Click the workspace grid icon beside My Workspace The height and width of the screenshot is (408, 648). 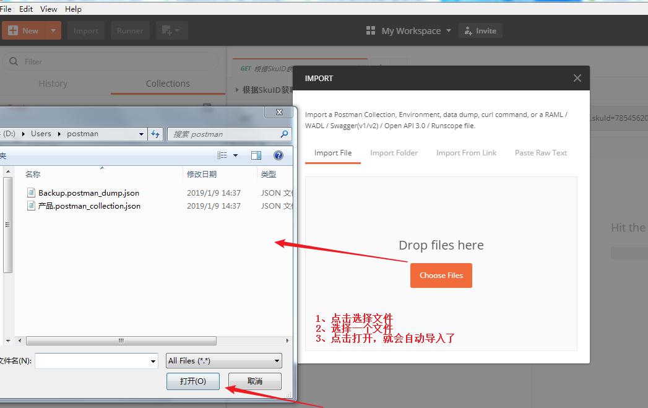[371, 31]
